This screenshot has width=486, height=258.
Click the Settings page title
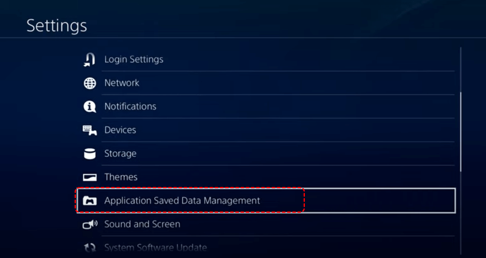click(x=56, y=26)
